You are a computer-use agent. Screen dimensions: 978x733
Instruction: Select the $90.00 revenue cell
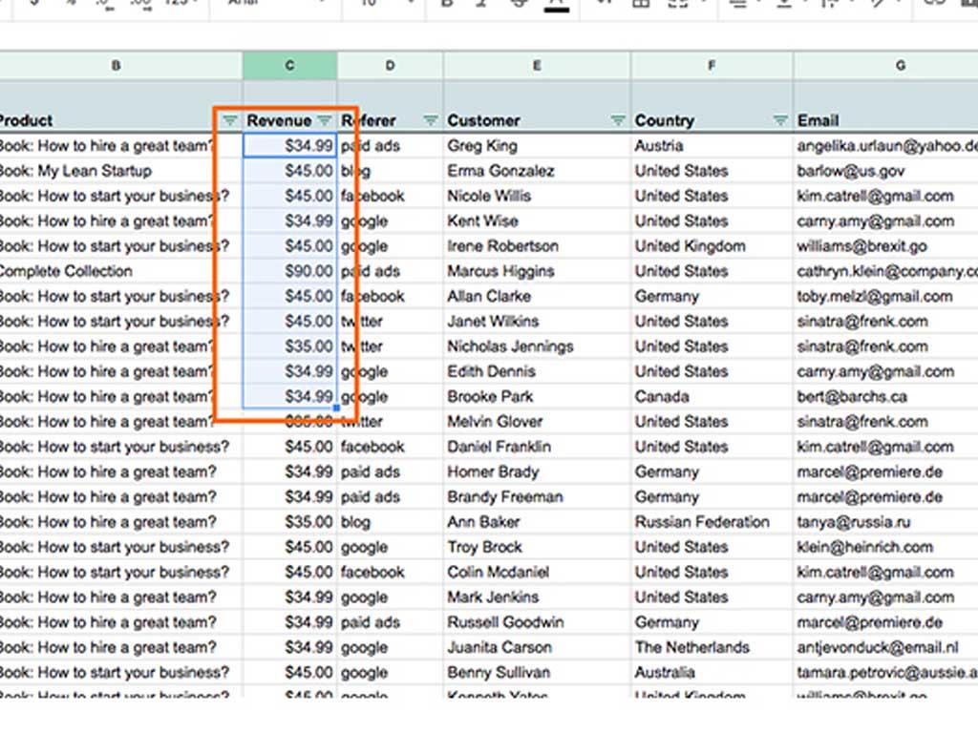pos(290,271)
